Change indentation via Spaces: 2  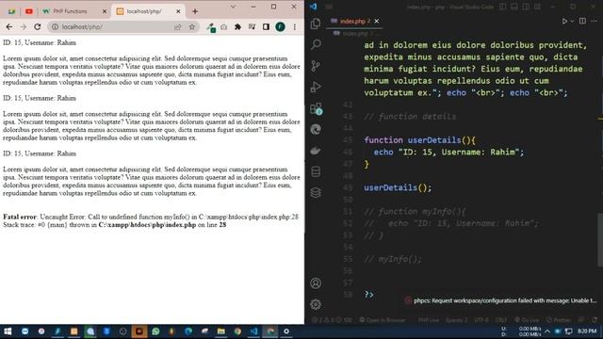coord(456,320)
